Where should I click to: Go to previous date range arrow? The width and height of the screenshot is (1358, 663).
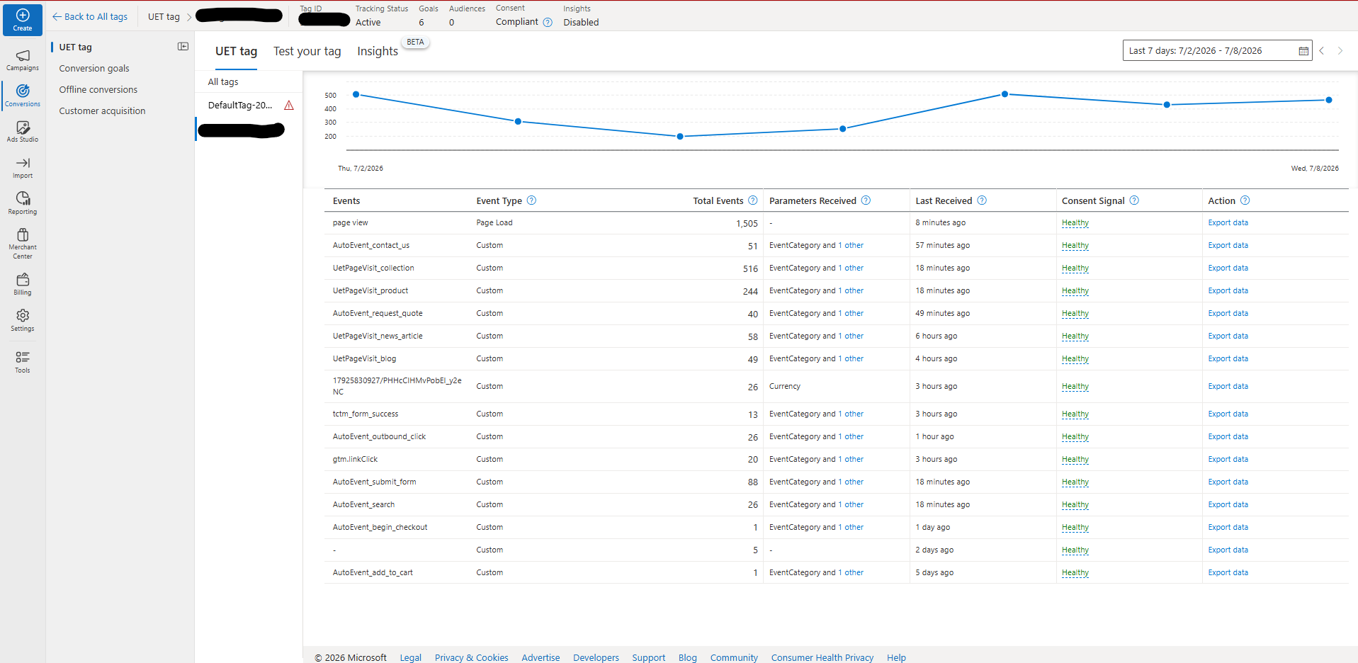1322,51
